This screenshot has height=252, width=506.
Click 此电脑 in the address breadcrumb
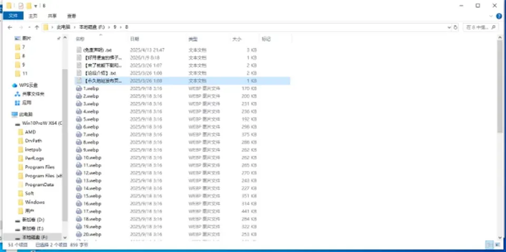click(x=64, y=27)
